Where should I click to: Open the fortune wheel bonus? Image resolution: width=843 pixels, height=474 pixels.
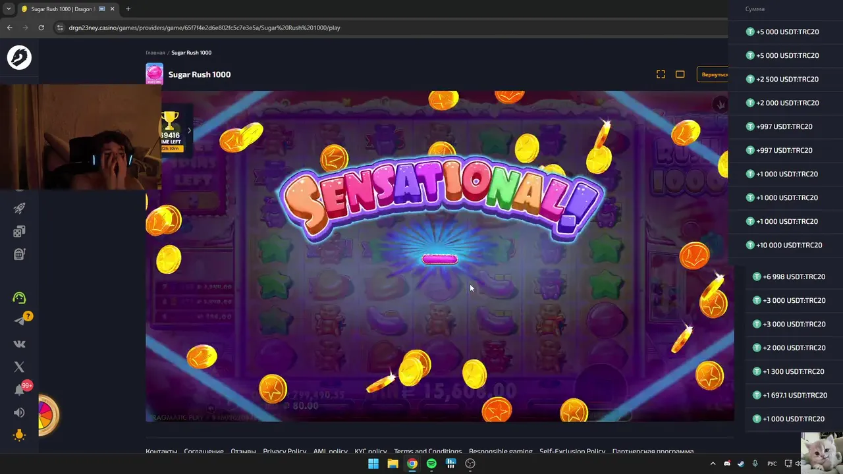click(x=48, y=415)
